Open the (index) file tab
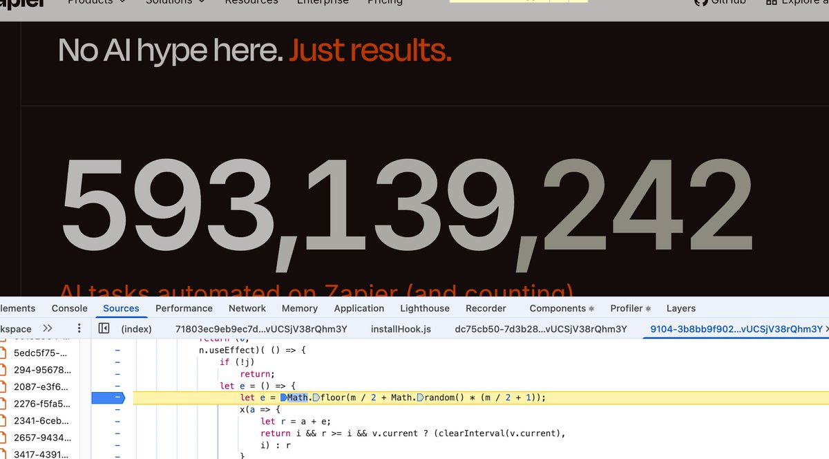The width and height of the screenshot is (829, 459). pyautogui.click(x=136, y=328)
